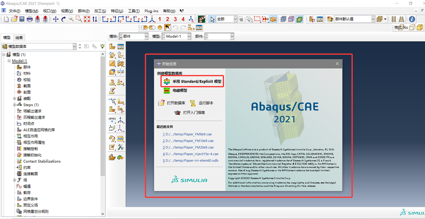Viewport: 425px width, 219px height.
Task: Open the Part Manager icon in toolbox
Action: 121,46
